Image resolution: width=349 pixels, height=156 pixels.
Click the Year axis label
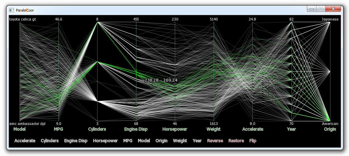291,129
